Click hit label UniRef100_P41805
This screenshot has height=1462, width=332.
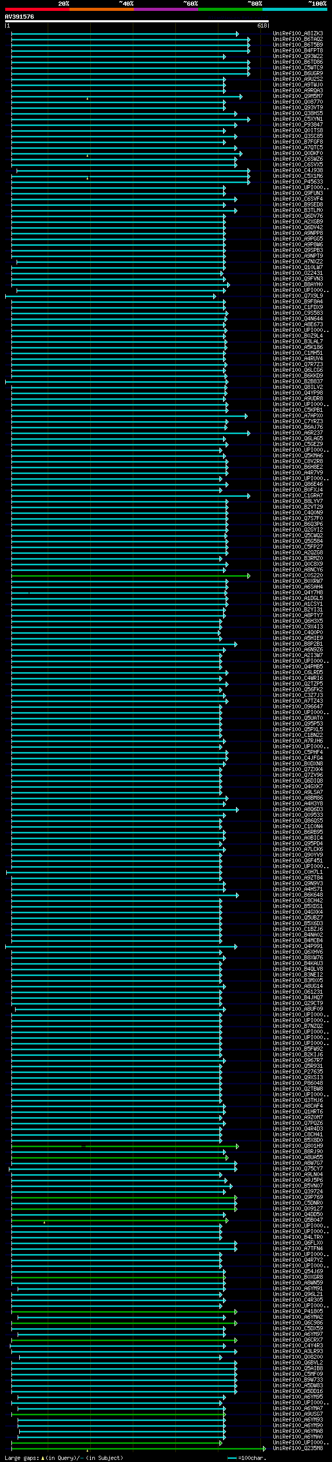click(297, 1311)
